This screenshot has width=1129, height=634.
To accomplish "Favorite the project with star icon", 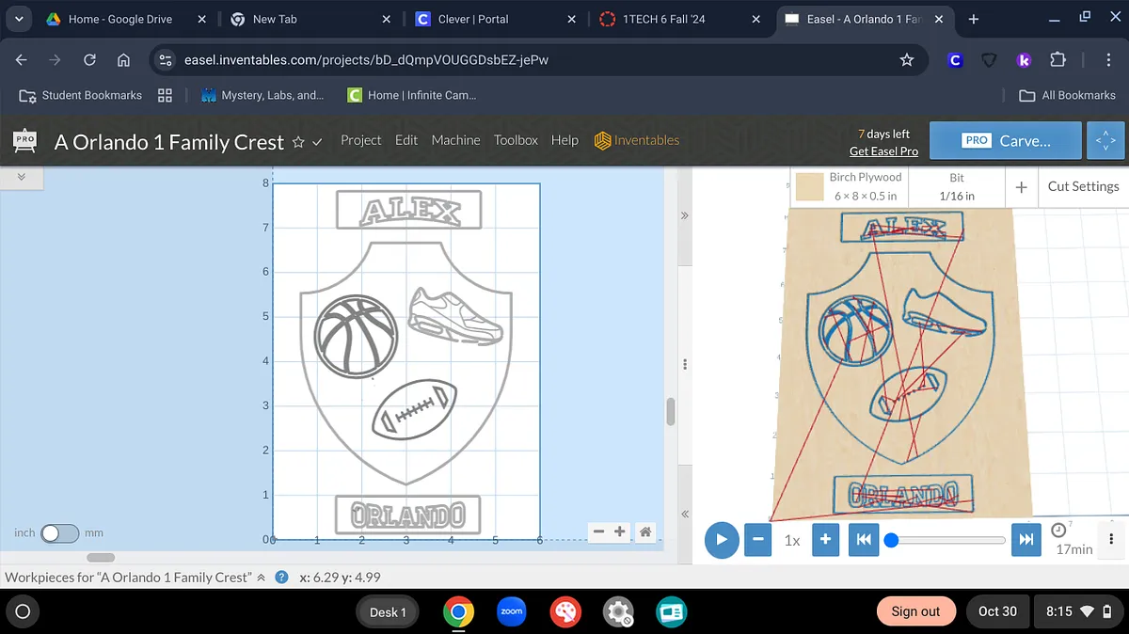I will [x=298, y=142].
